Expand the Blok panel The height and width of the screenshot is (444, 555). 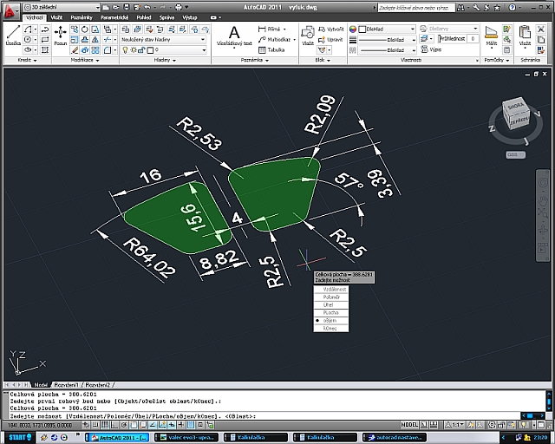(323, 60)
